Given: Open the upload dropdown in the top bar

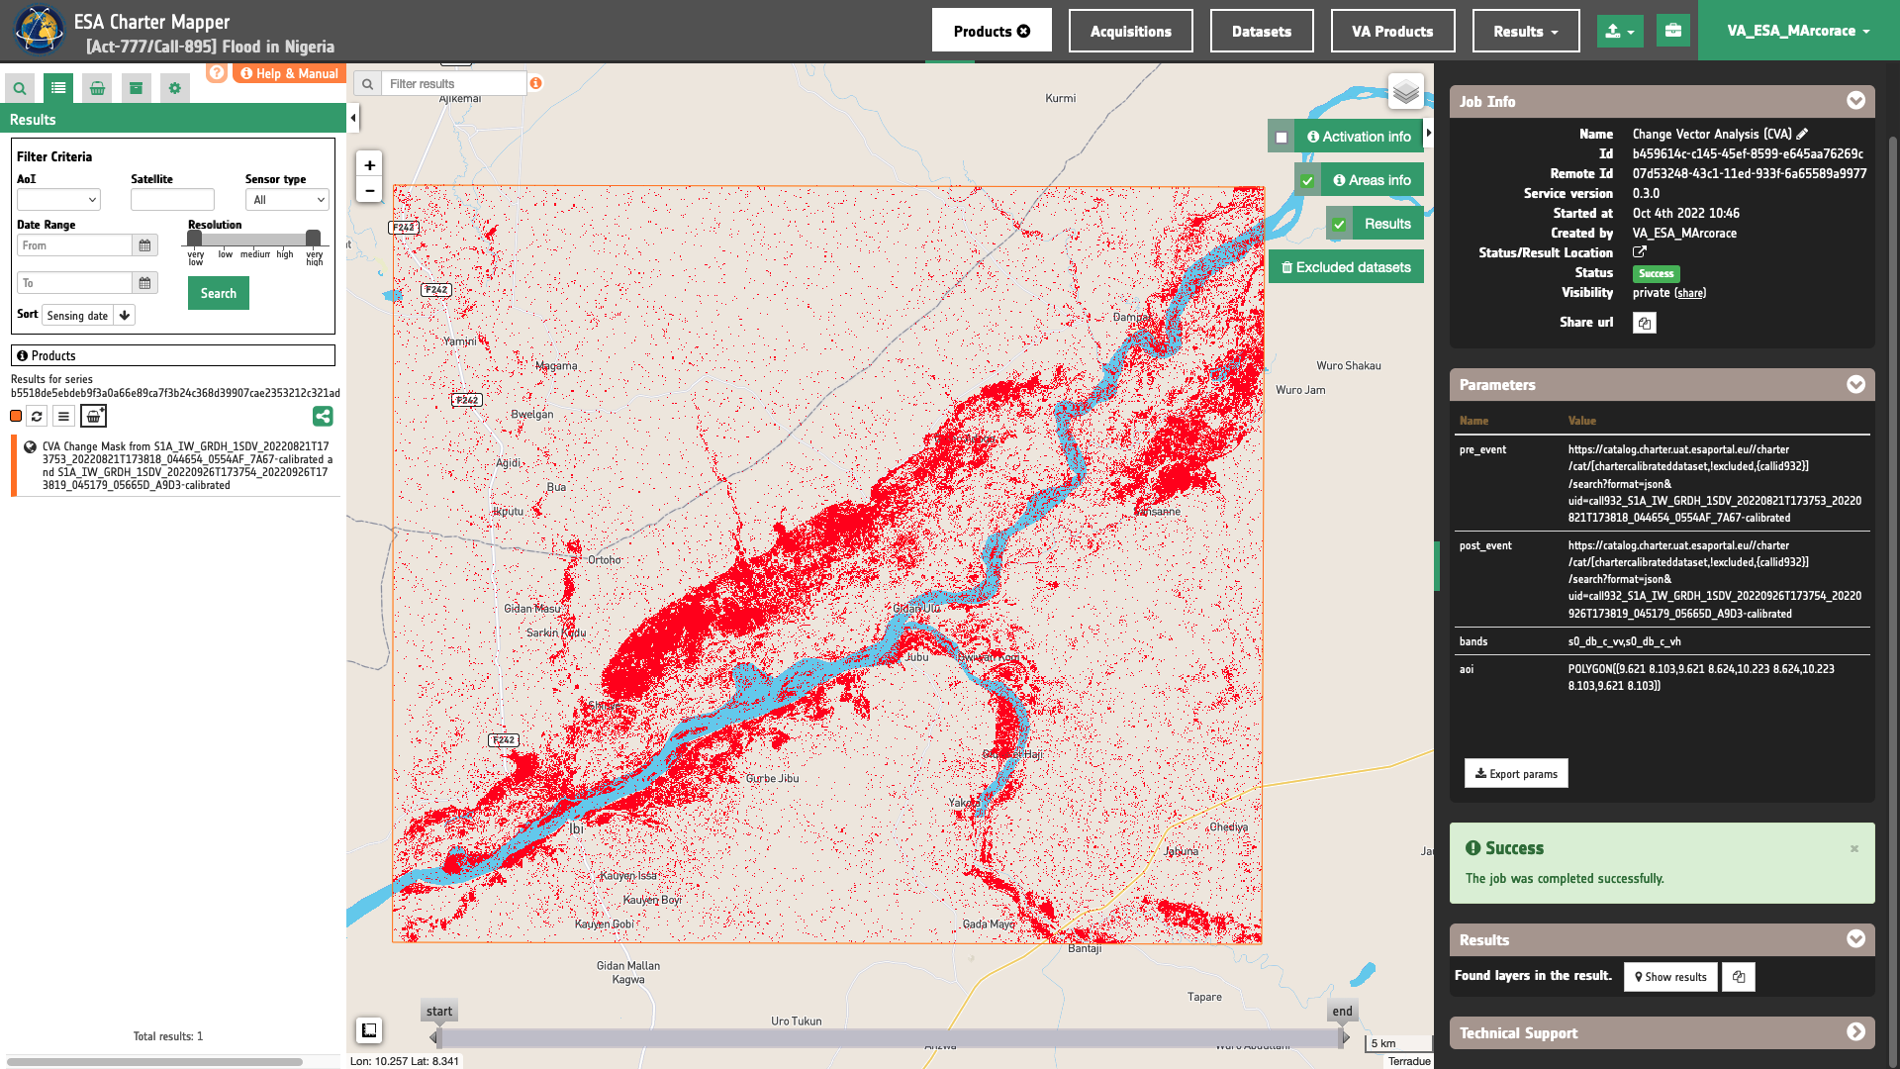Looking at the screenshot, I should [1620, 31].
